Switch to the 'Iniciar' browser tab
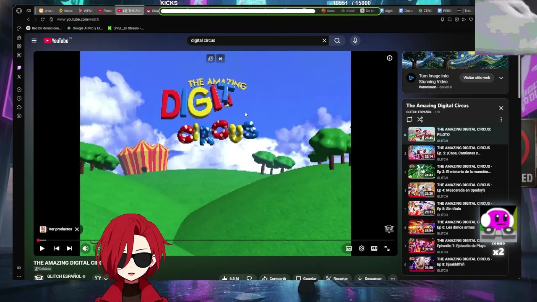 65,10
